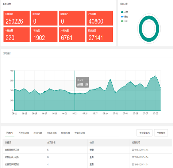Image resolution: width=173 pixels, height=168 pixels.
Task: Click the 百度排名 card showing 250226
Action: tap(16, 18)
